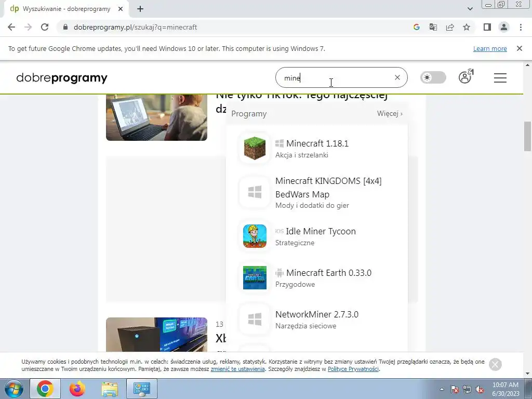Close the Wyszukiwanie - dobreprogramy tab
The width and height of the screenshot is (532, 399).
(x=121, y=9)
